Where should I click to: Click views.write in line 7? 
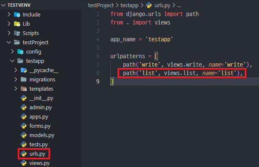tap(184, 65)
